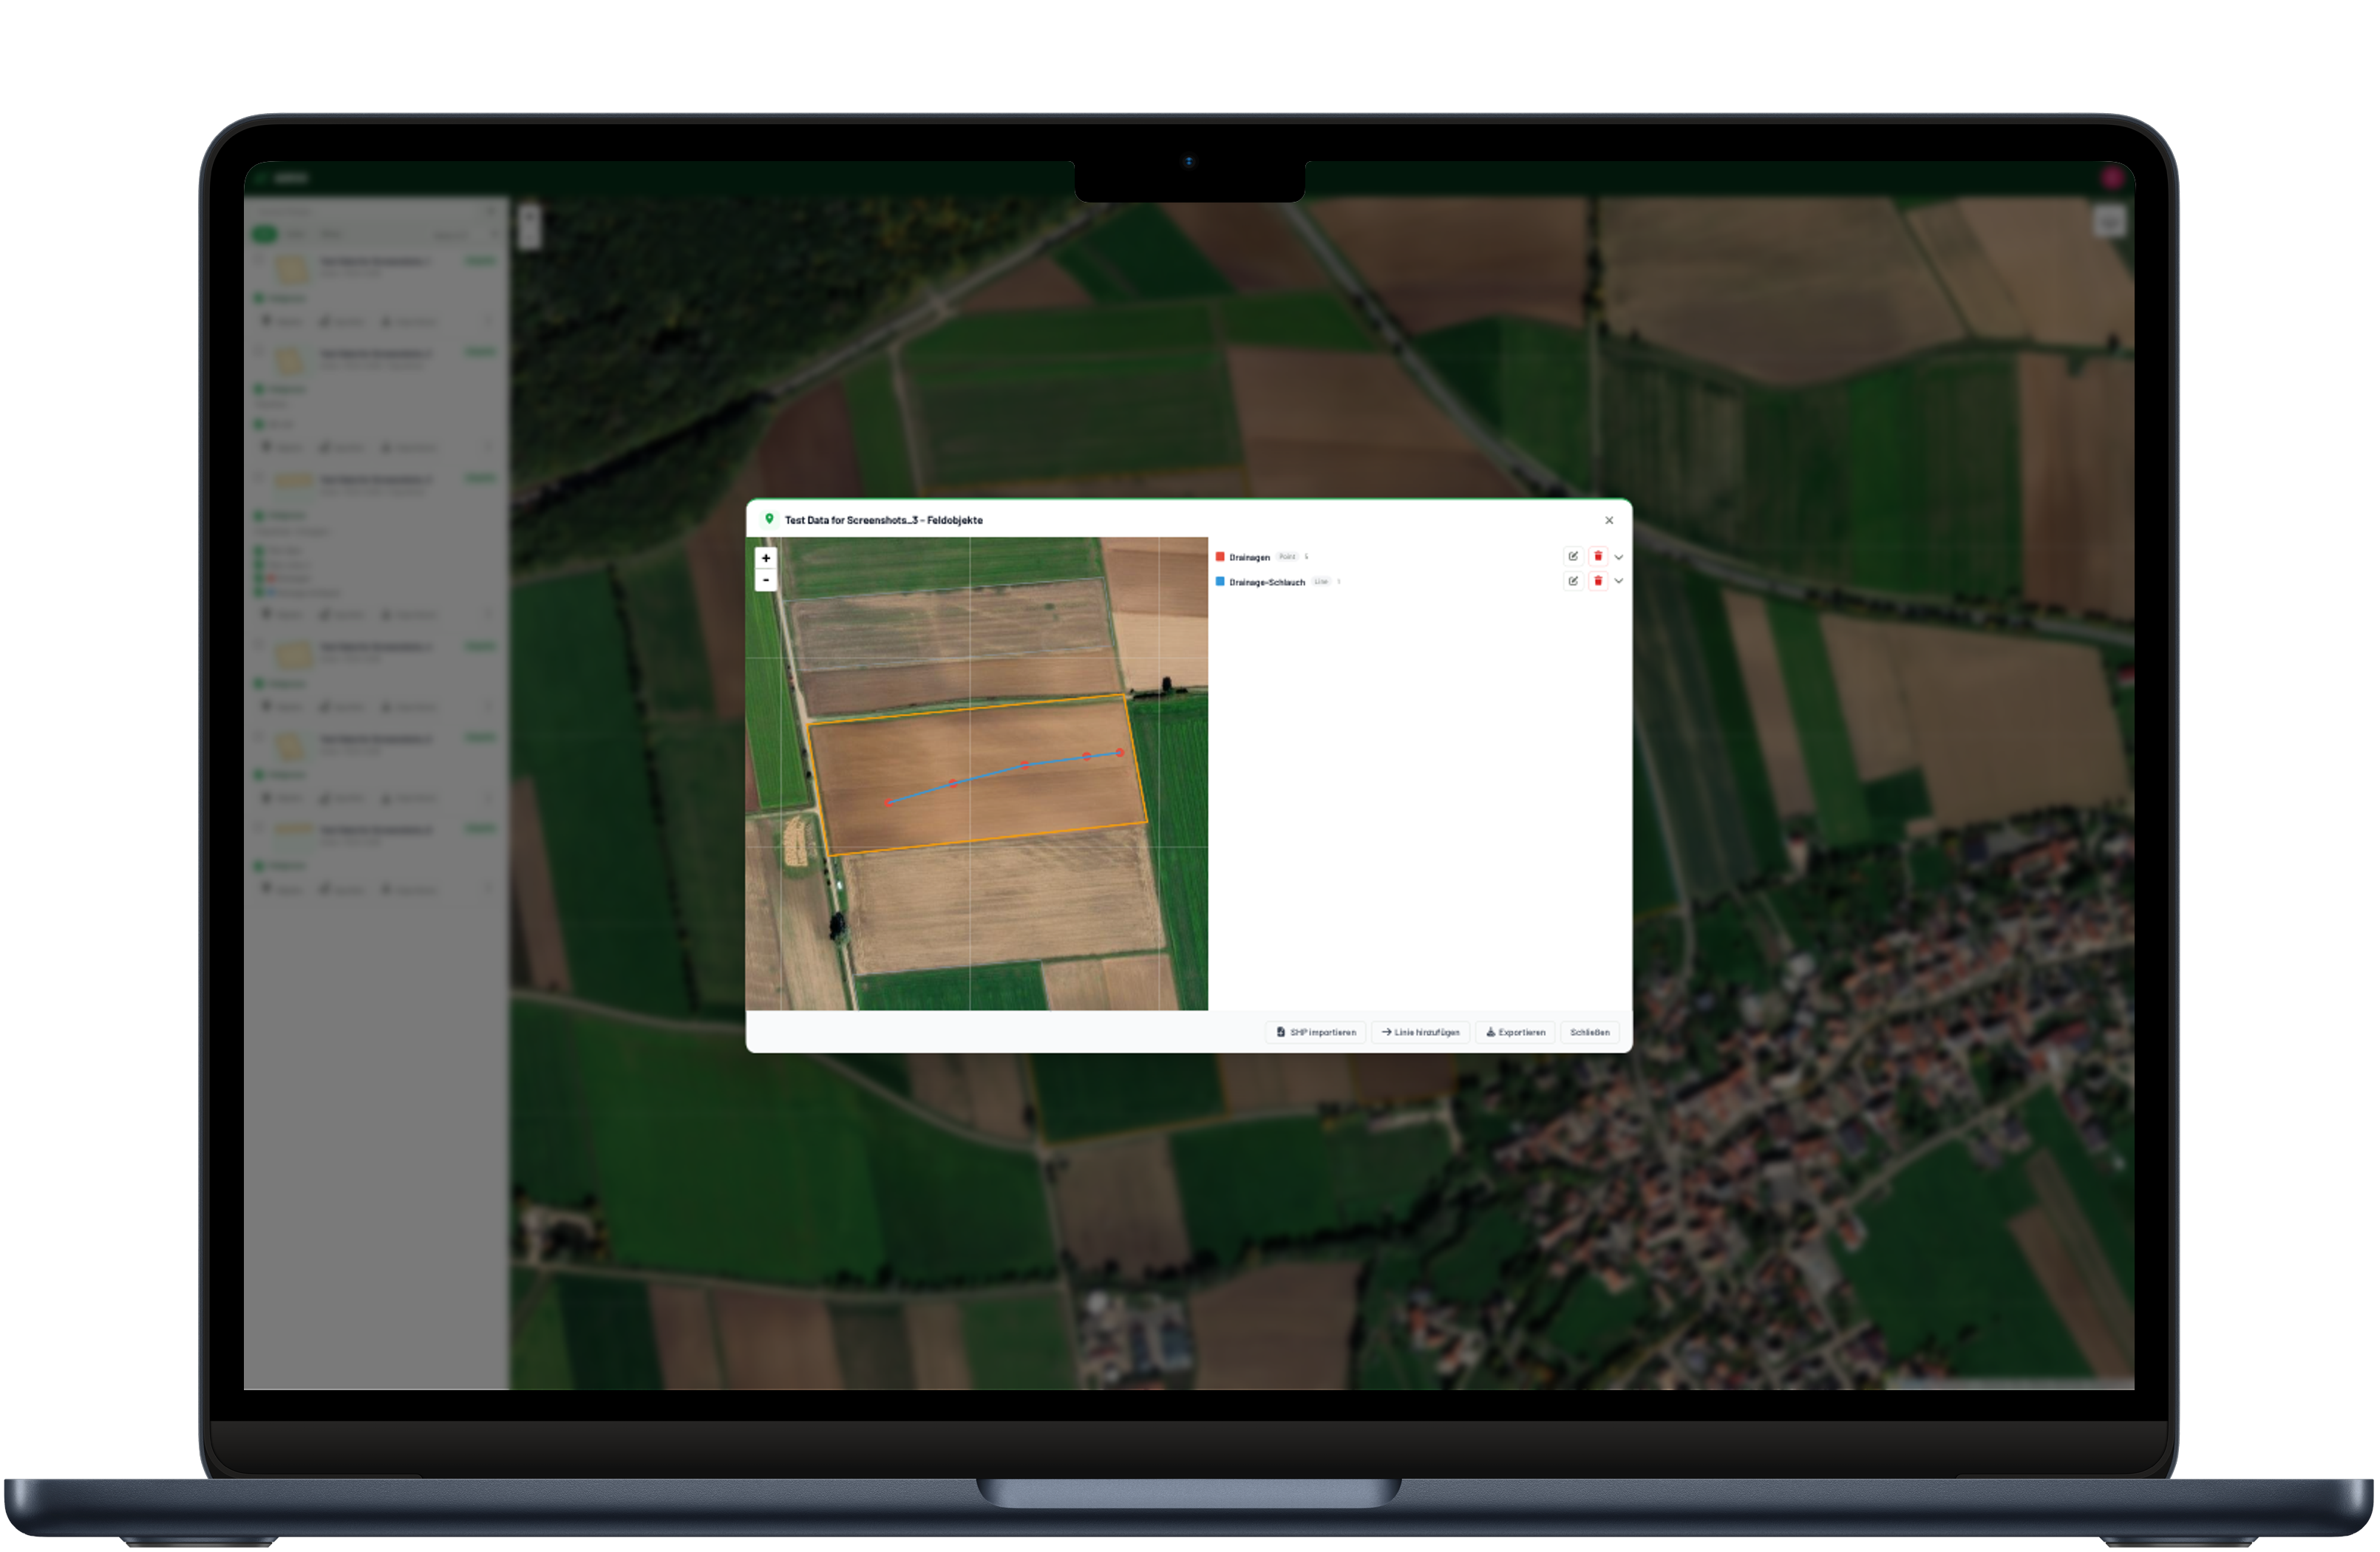Edit the Drainagen object layer
The width and height of the screenshot is (2380, 1552).
pyautogui.click(x=1573, y=556)
